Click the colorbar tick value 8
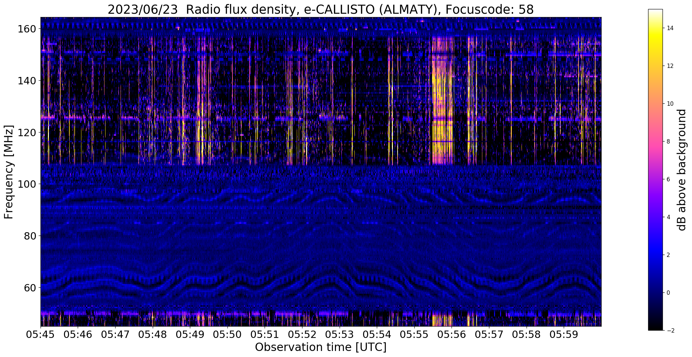The image size is (692, 357). (669, 142)
